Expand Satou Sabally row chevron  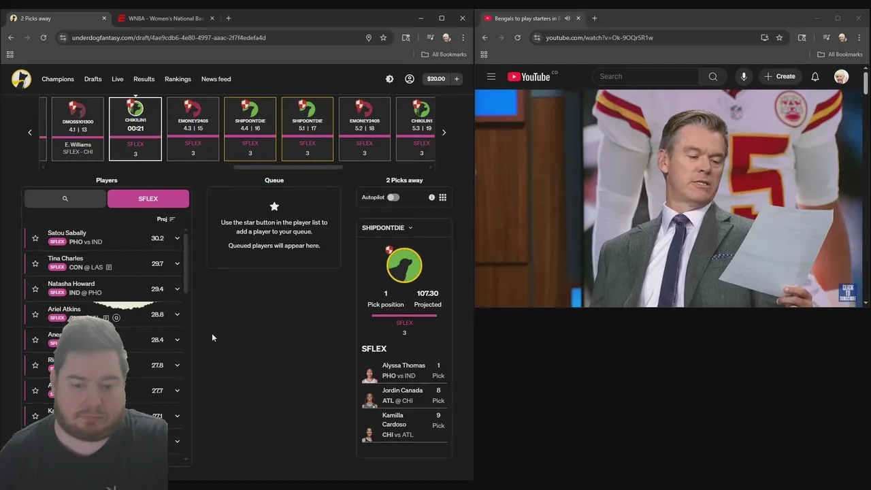[x=177, y=238]
